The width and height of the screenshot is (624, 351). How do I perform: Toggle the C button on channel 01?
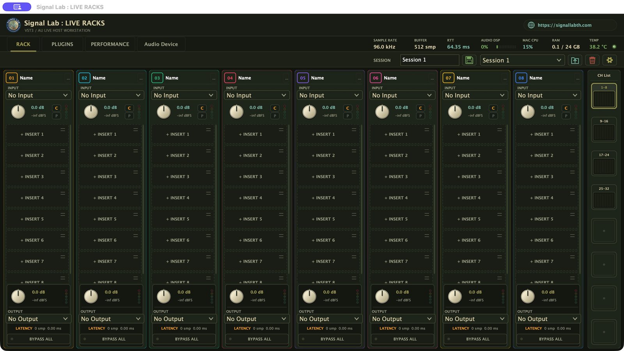point(57,108)
